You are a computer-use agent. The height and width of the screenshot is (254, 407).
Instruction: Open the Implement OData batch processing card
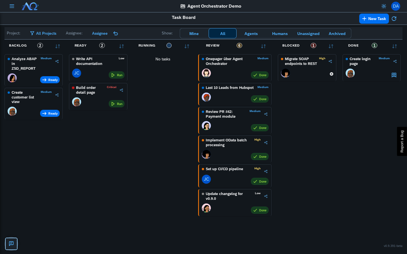(235, 149)
